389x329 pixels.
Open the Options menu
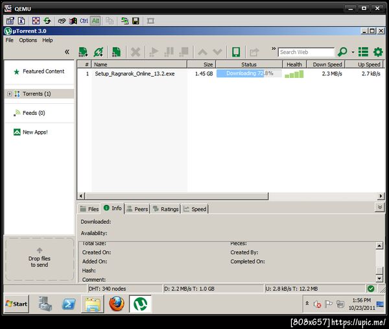pyautogui.click(x=28, y=40)
